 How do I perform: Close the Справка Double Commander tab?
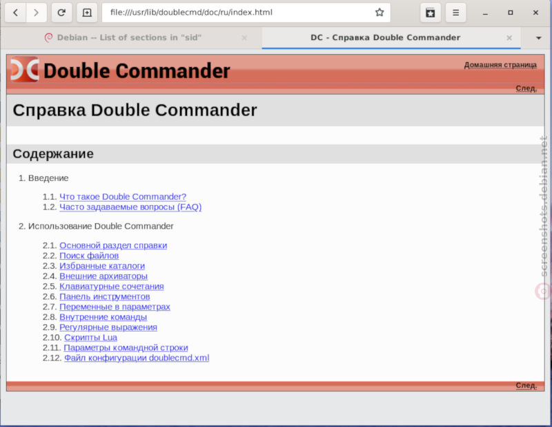509,38
